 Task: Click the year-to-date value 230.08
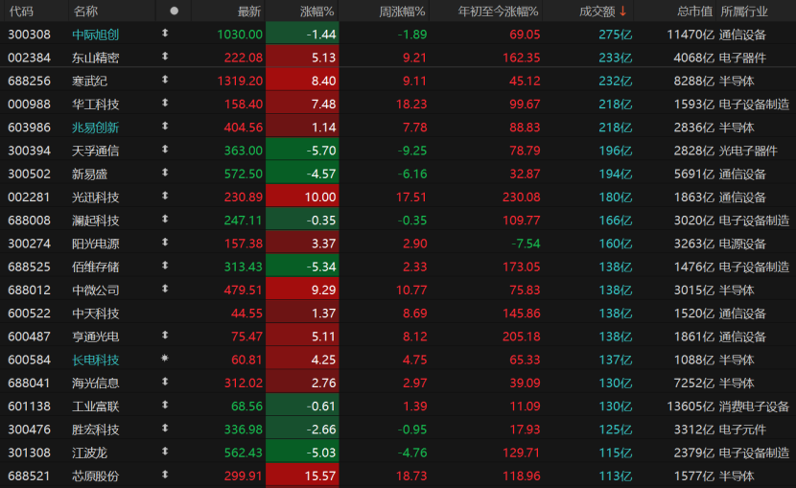point(522,197)
